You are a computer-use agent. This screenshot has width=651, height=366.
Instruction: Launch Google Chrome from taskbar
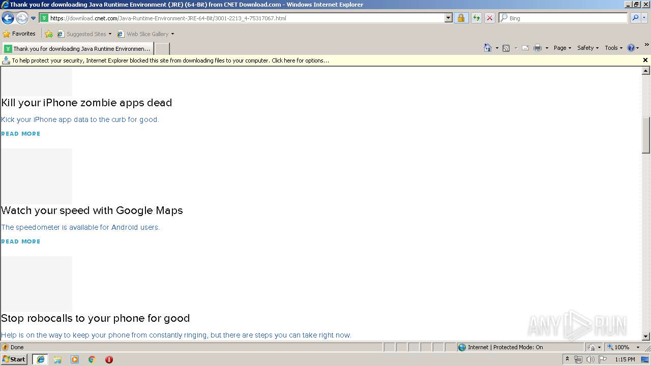click(92, 359)
